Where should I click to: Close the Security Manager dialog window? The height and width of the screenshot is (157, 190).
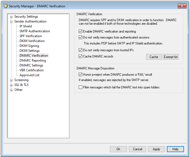tap(182, 6)
